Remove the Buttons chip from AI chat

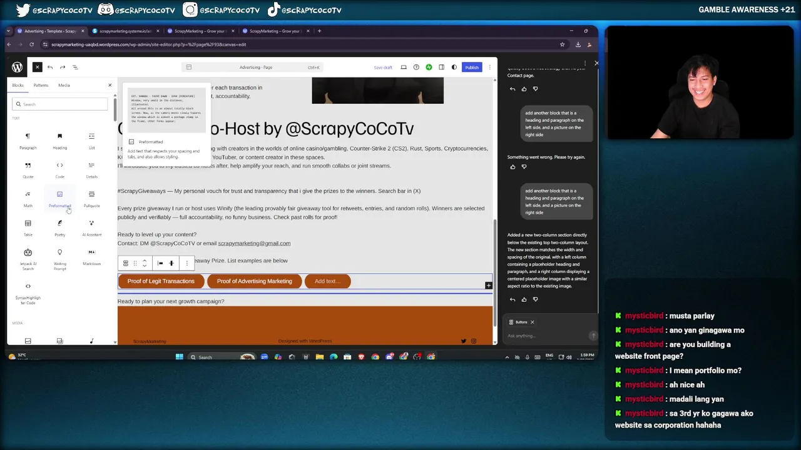coord(532,322)
